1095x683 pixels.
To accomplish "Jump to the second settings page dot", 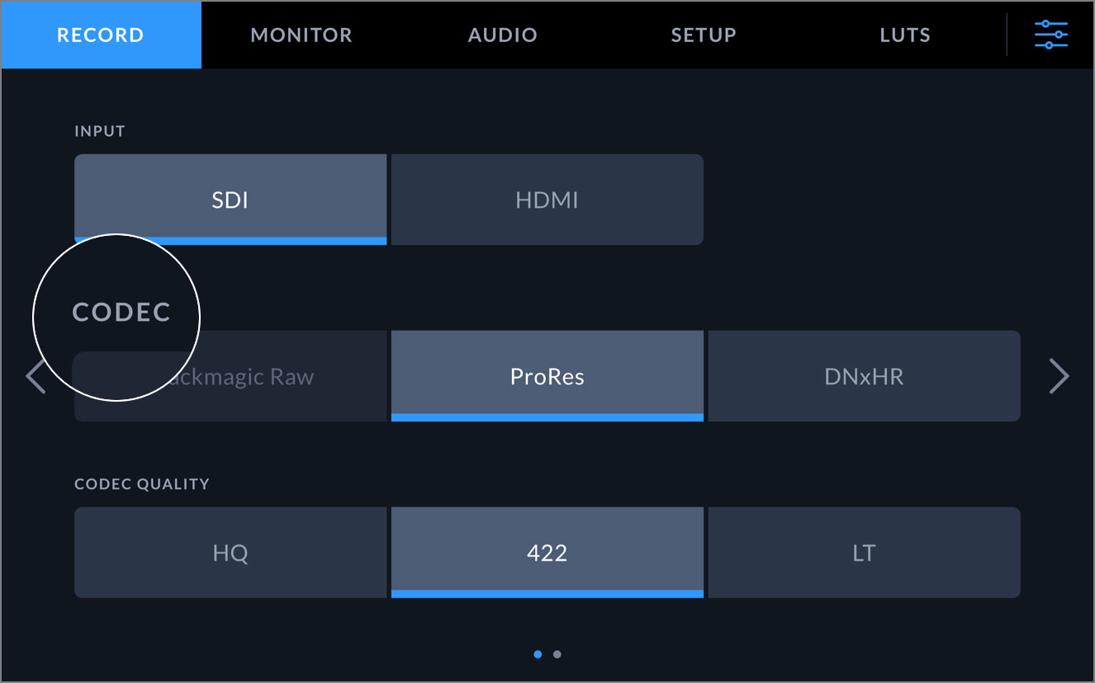I will click(x=557, y=654).
